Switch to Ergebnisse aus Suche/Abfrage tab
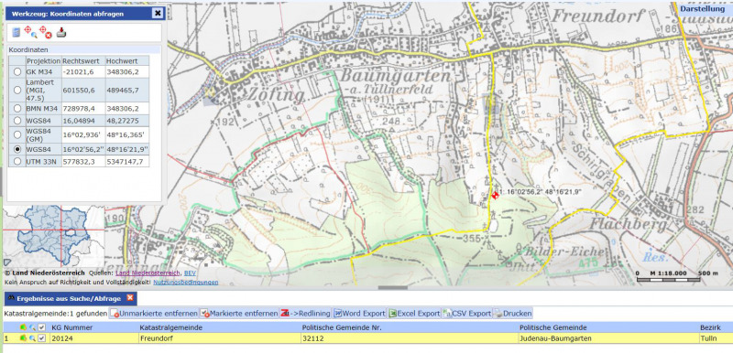The image size is (733, 353). pyautogui.click(x=69, y=298)
